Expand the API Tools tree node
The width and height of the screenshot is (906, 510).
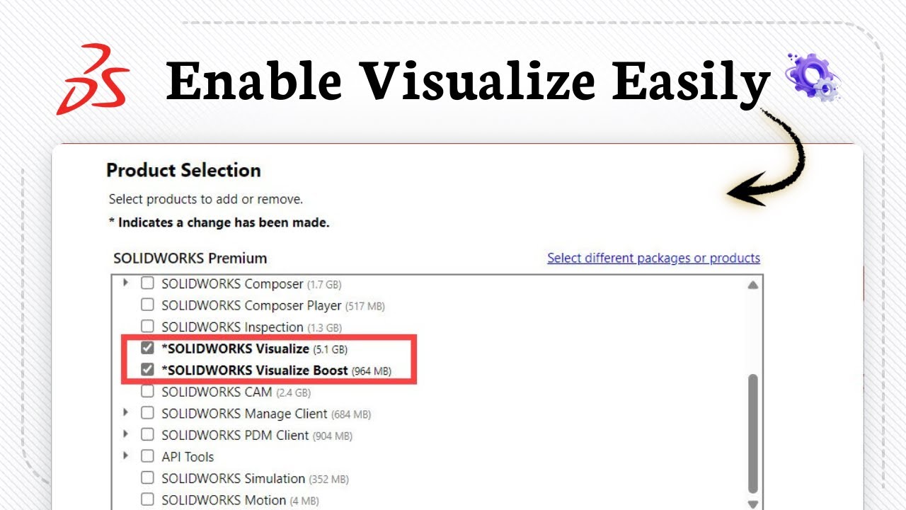click(x=126, y=456)
